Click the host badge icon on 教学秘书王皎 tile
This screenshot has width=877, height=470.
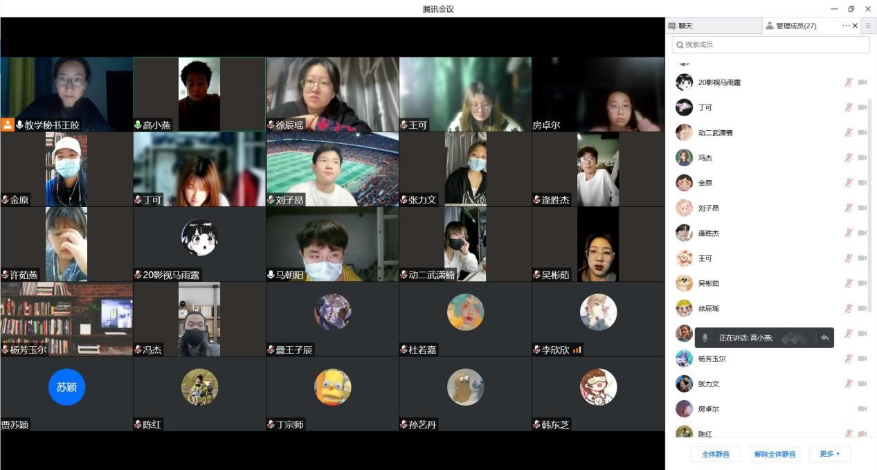pos(8,125)
